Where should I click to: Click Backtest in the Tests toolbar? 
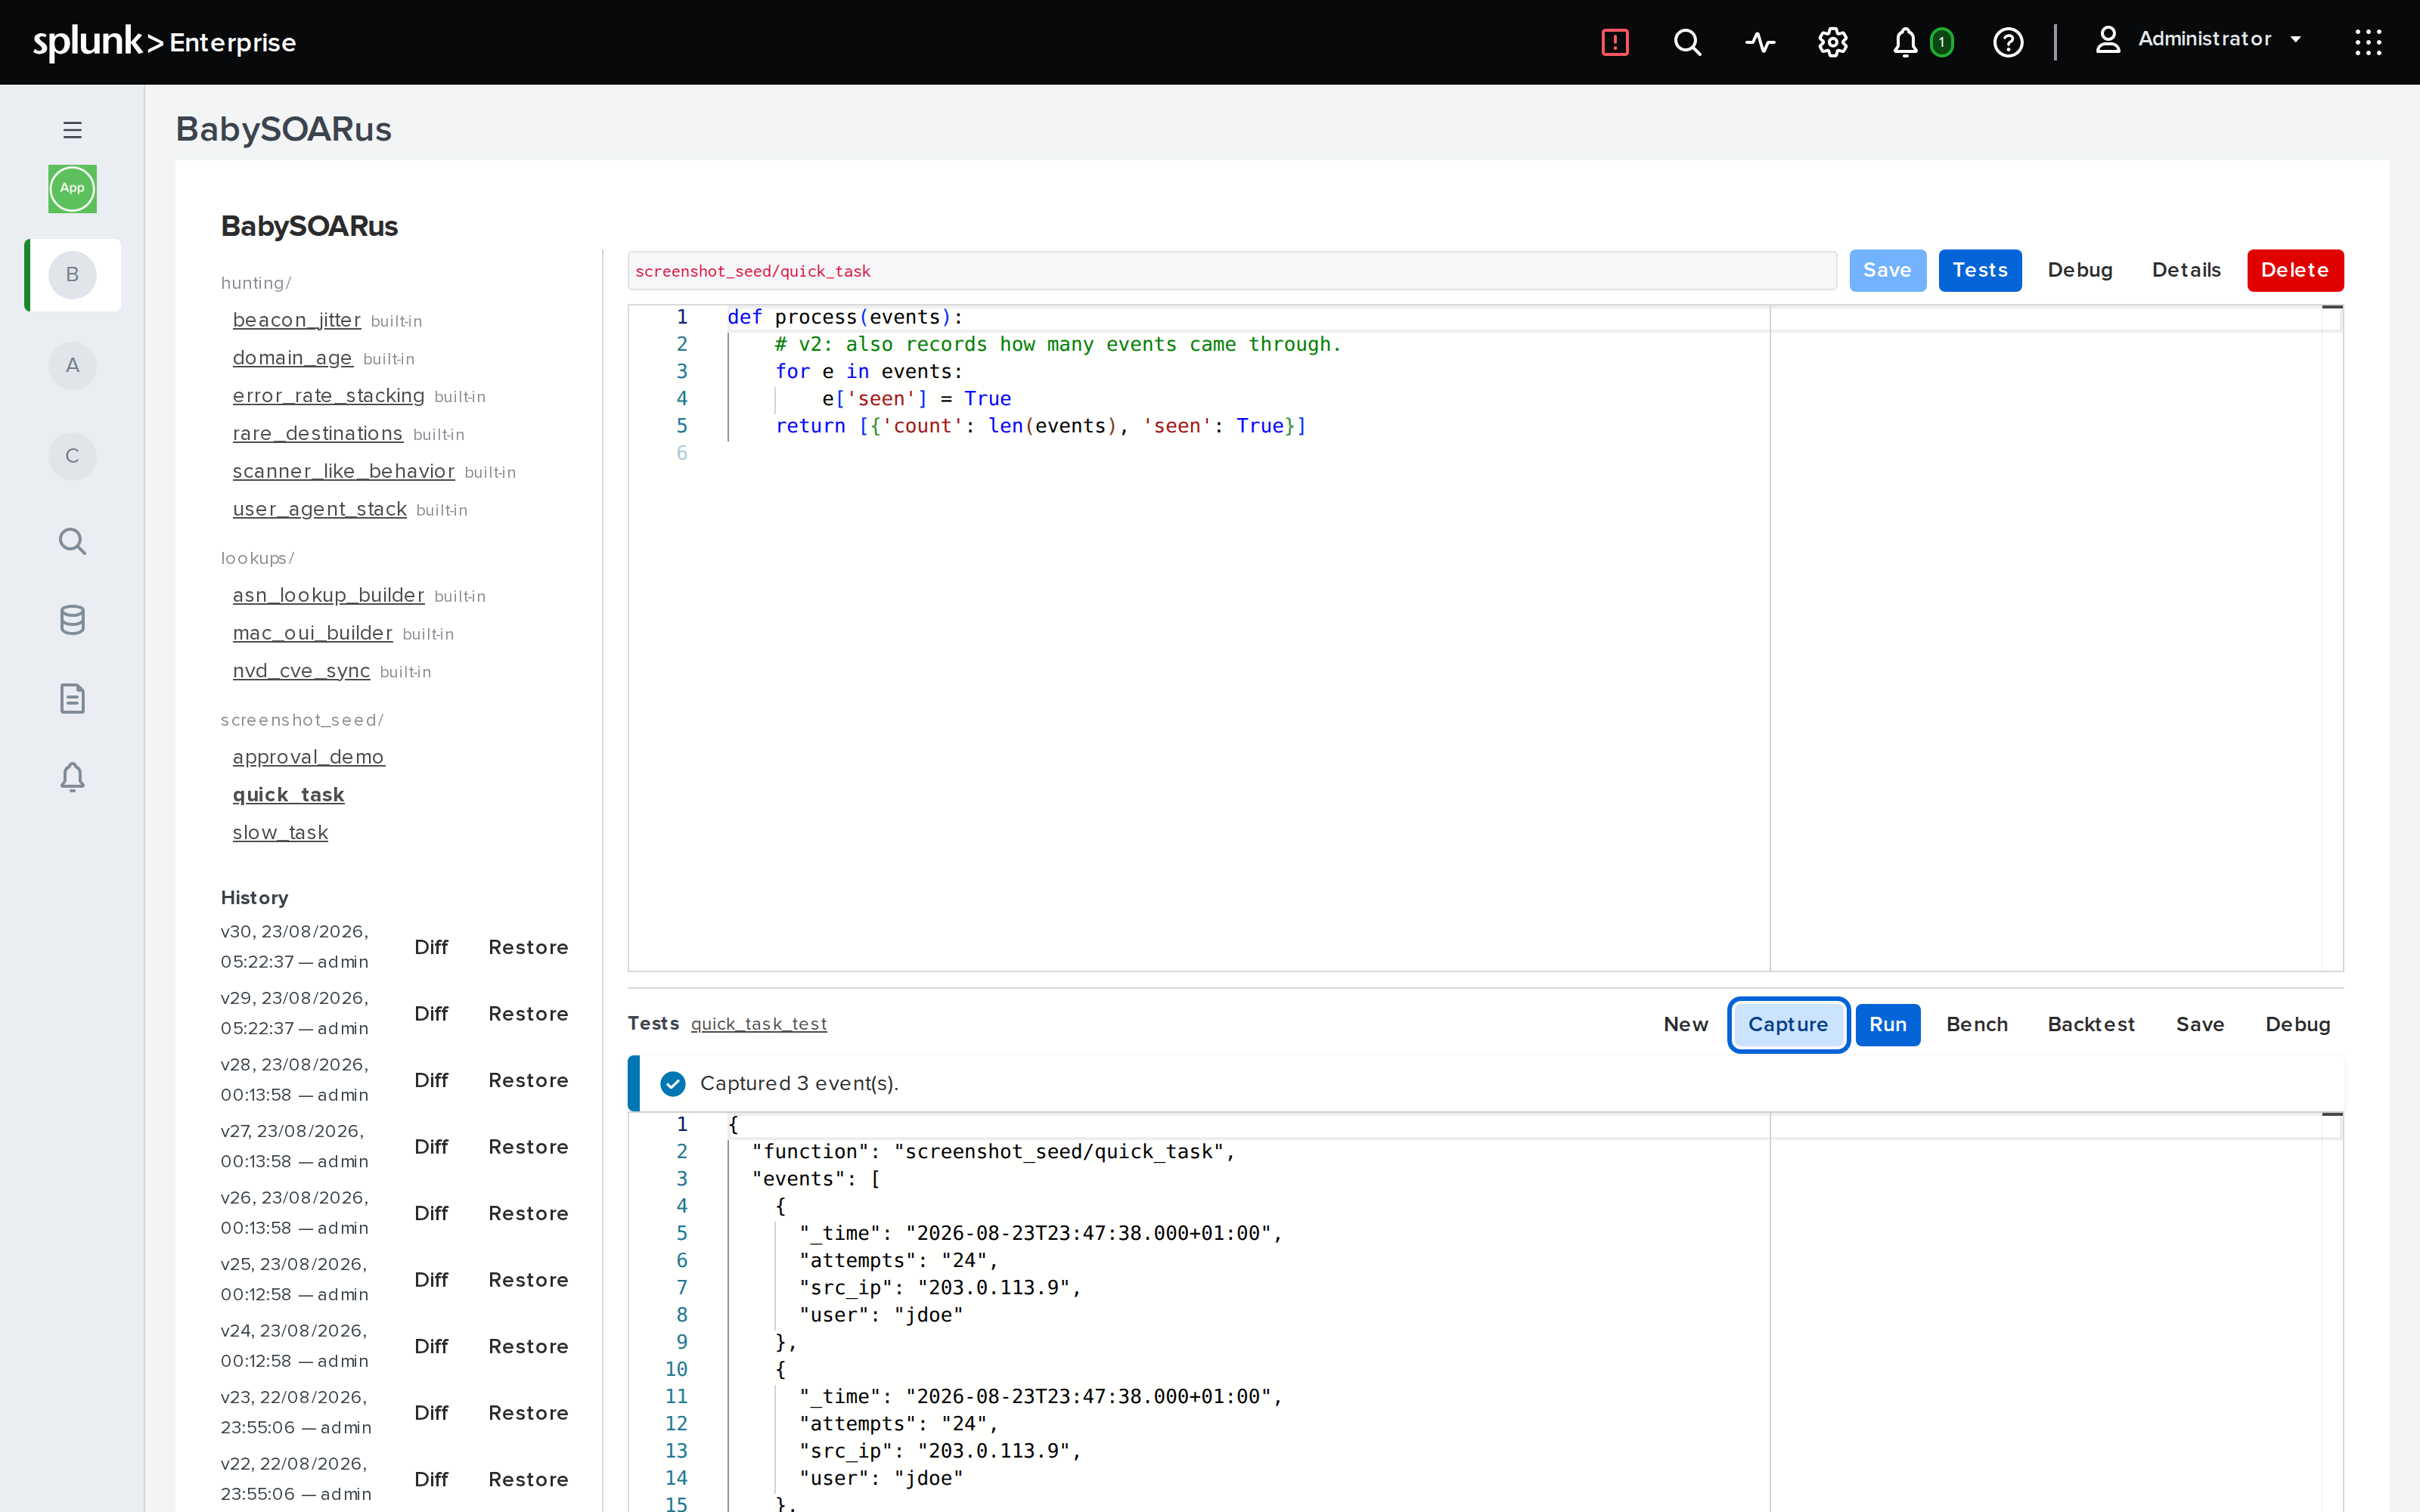coord(2091,1024)
